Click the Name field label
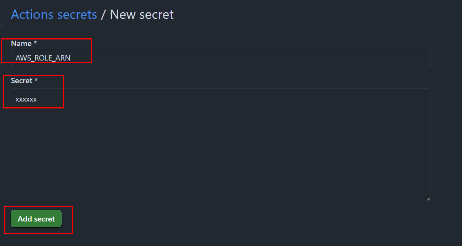 [21, 44]
